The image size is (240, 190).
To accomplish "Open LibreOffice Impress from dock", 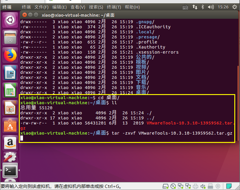I will [x=10, y=108].
